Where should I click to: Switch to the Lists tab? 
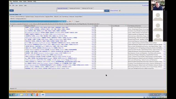pos(61,16)
